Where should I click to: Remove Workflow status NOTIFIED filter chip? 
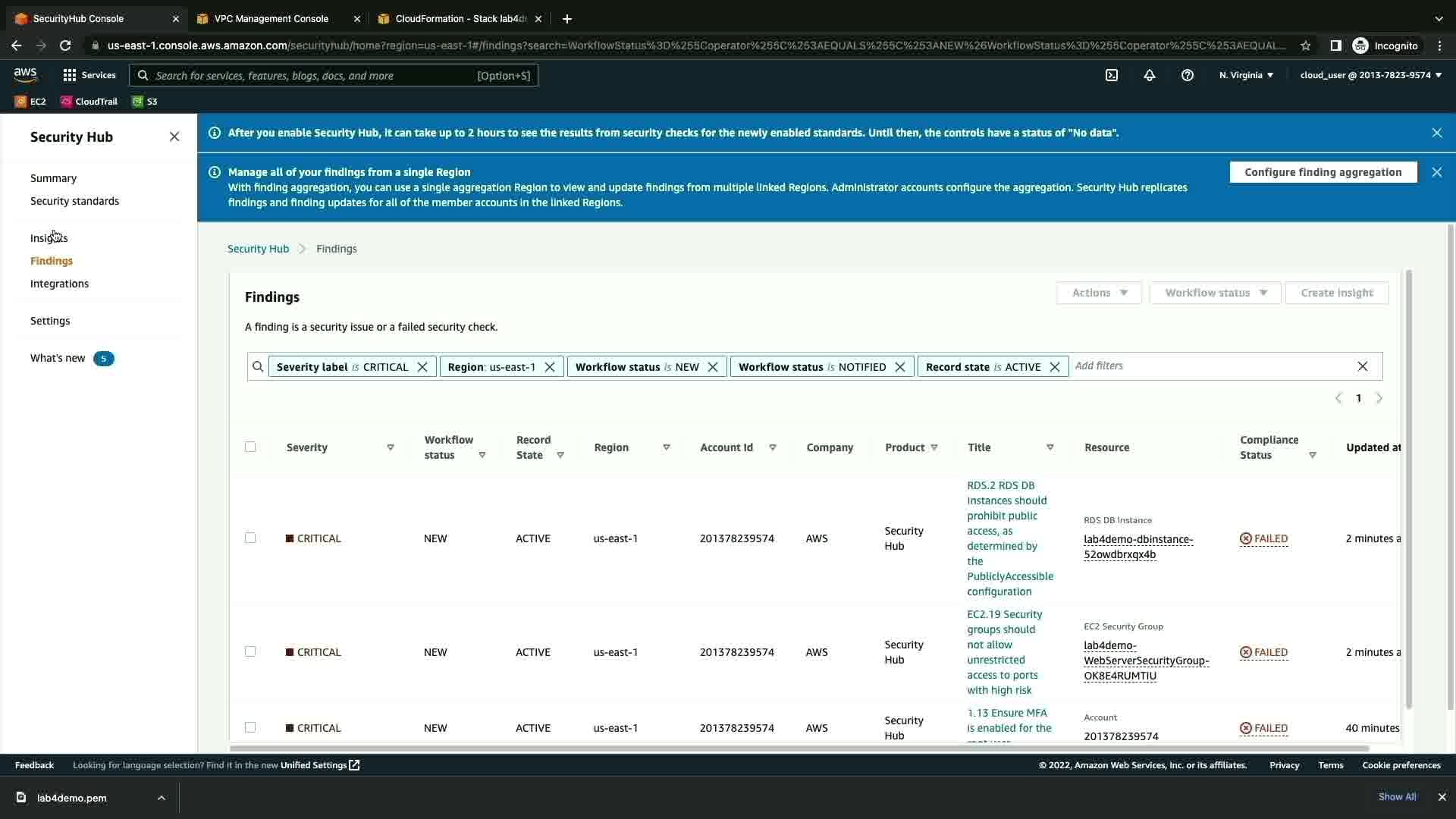[x=900, y=367]
